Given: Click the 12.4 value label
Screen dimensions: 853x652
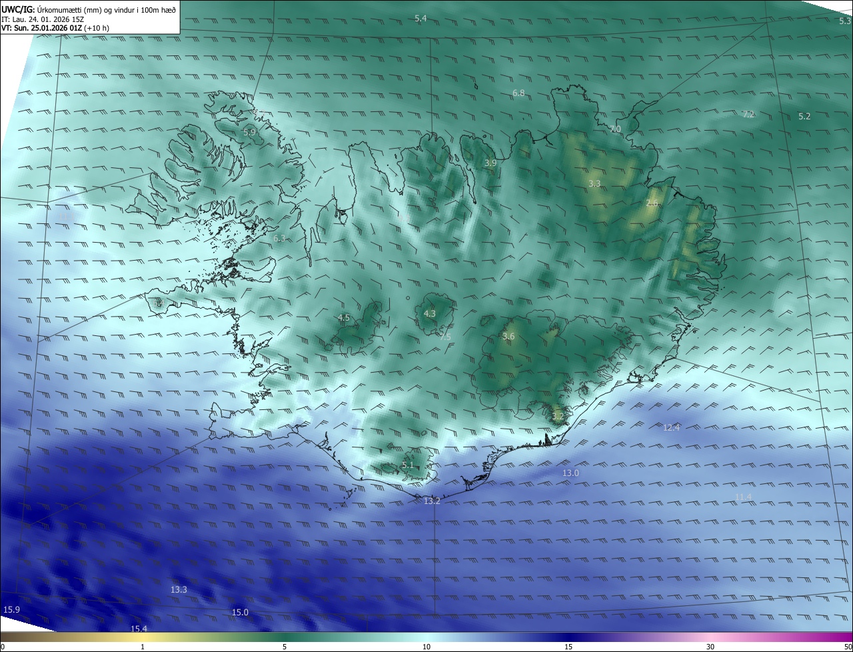Looking at the screenshot, I should pos(672,428).
